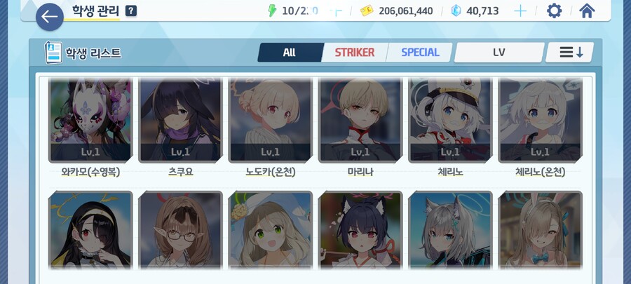
Task: Open settings via the gear icon
Action: [554, 11]
